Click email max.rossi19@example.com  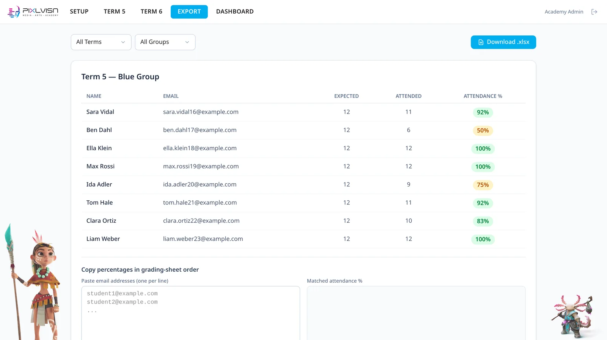(201, 167)
